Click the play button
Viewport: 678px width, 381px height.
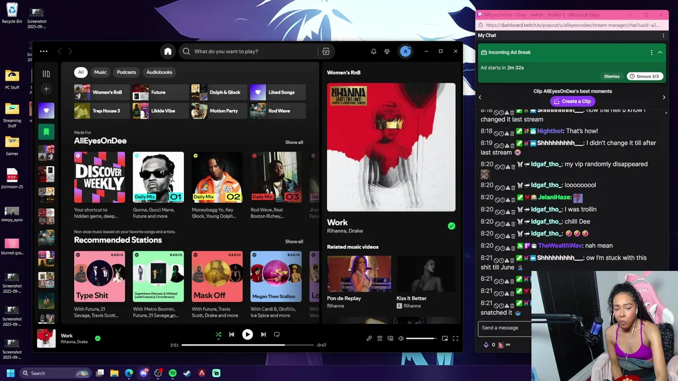tap(247, 334)
